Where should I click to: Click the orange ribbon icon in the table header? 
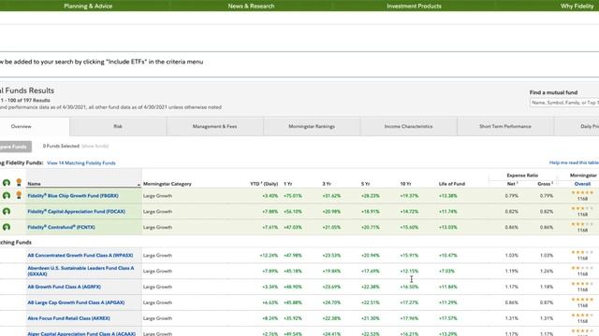[x=19, y=183]
